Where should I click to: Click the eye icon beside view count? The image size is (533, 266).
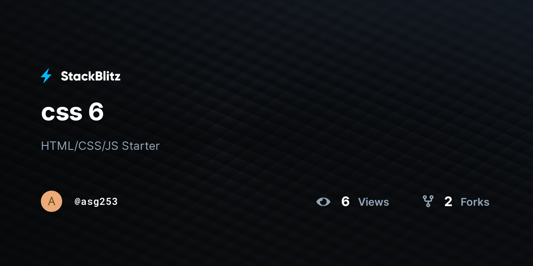click(x=323, y=202)
